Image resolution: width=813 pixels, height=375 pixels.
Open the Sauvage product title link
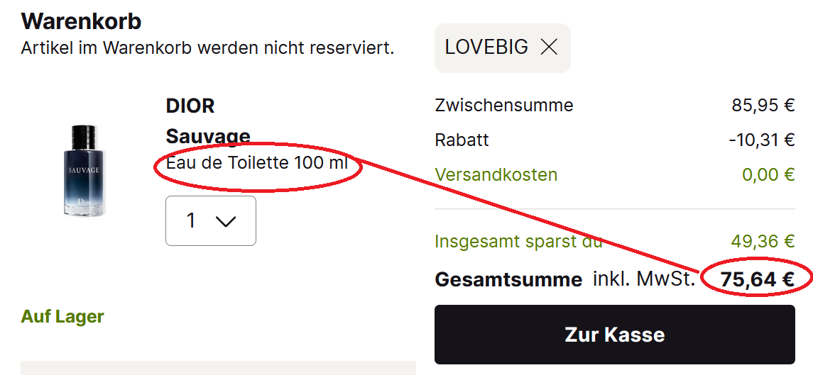[x=208, y=136]
